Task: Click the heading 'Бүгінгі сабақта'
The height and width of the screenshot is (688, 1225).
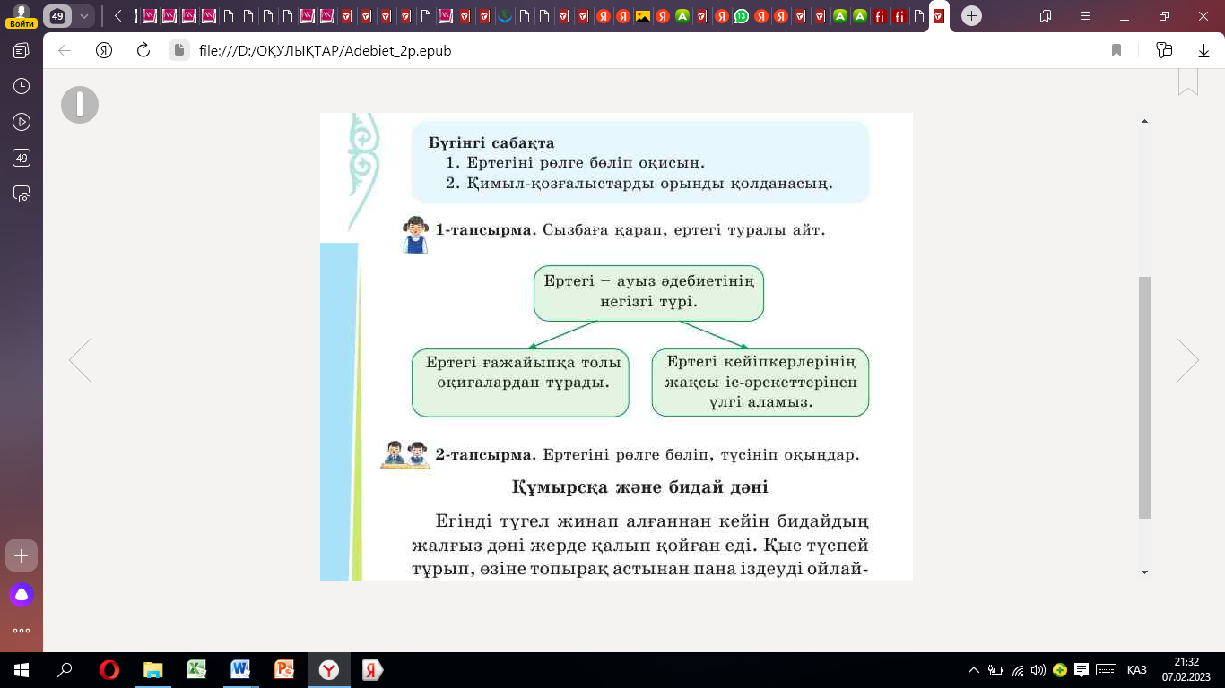Action: 491,142
